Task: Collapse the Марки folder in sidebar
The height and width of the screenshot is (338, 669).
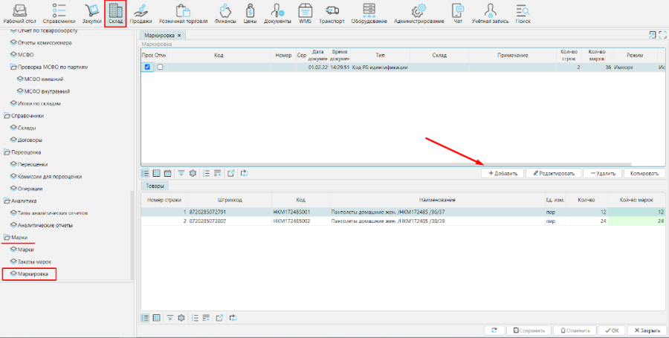Action: [7, 237]
